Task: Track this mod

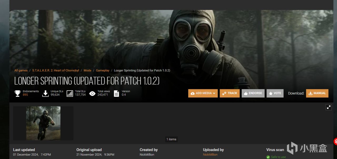Action: [x=230, y=93]
